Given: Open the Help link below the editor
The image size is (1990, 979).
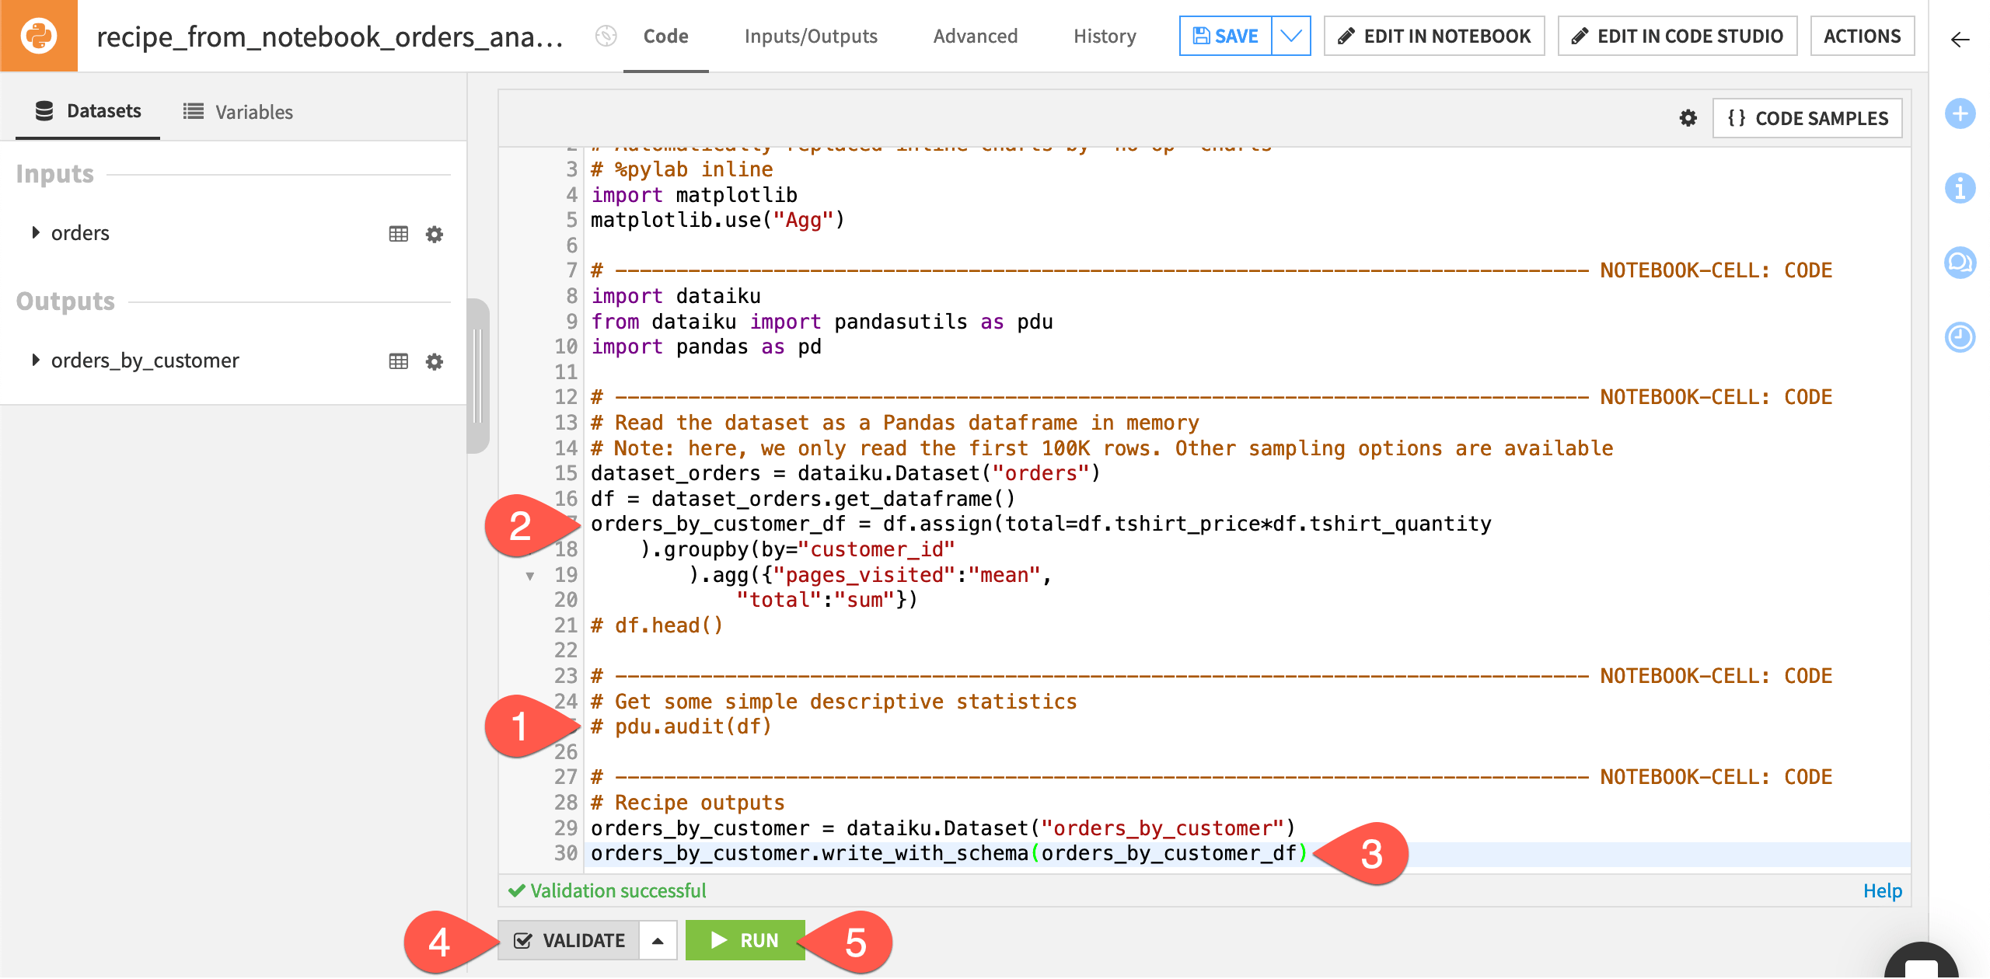Looking at the screenshot, I should click(1882, 890).
